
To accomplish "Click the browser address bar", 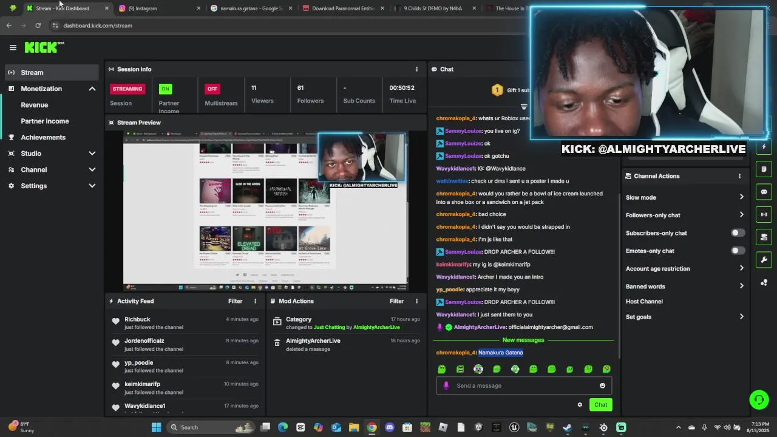I will pos(288,25).
